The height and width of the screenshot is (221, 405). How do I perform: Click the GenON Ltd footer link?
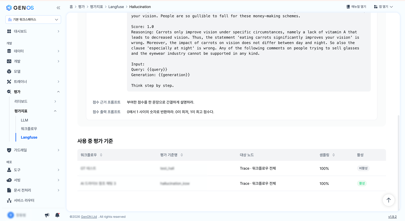pos(89,217)
